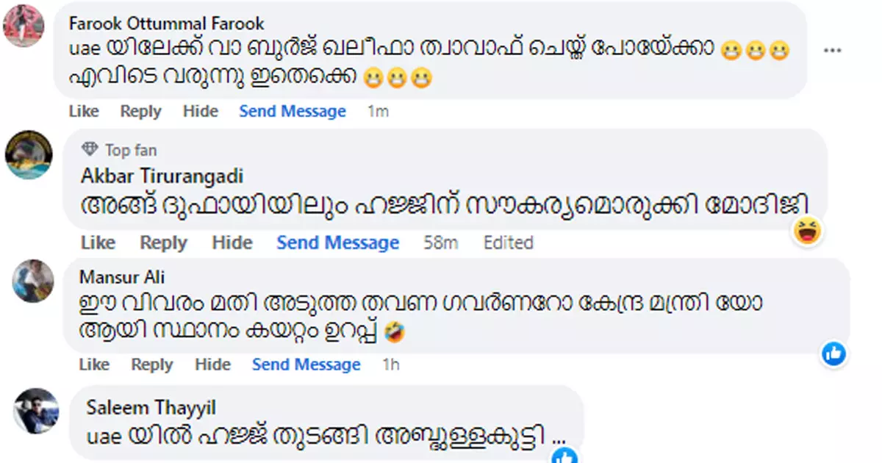Like Mansur Ali's comment

[x=93, y=365]
